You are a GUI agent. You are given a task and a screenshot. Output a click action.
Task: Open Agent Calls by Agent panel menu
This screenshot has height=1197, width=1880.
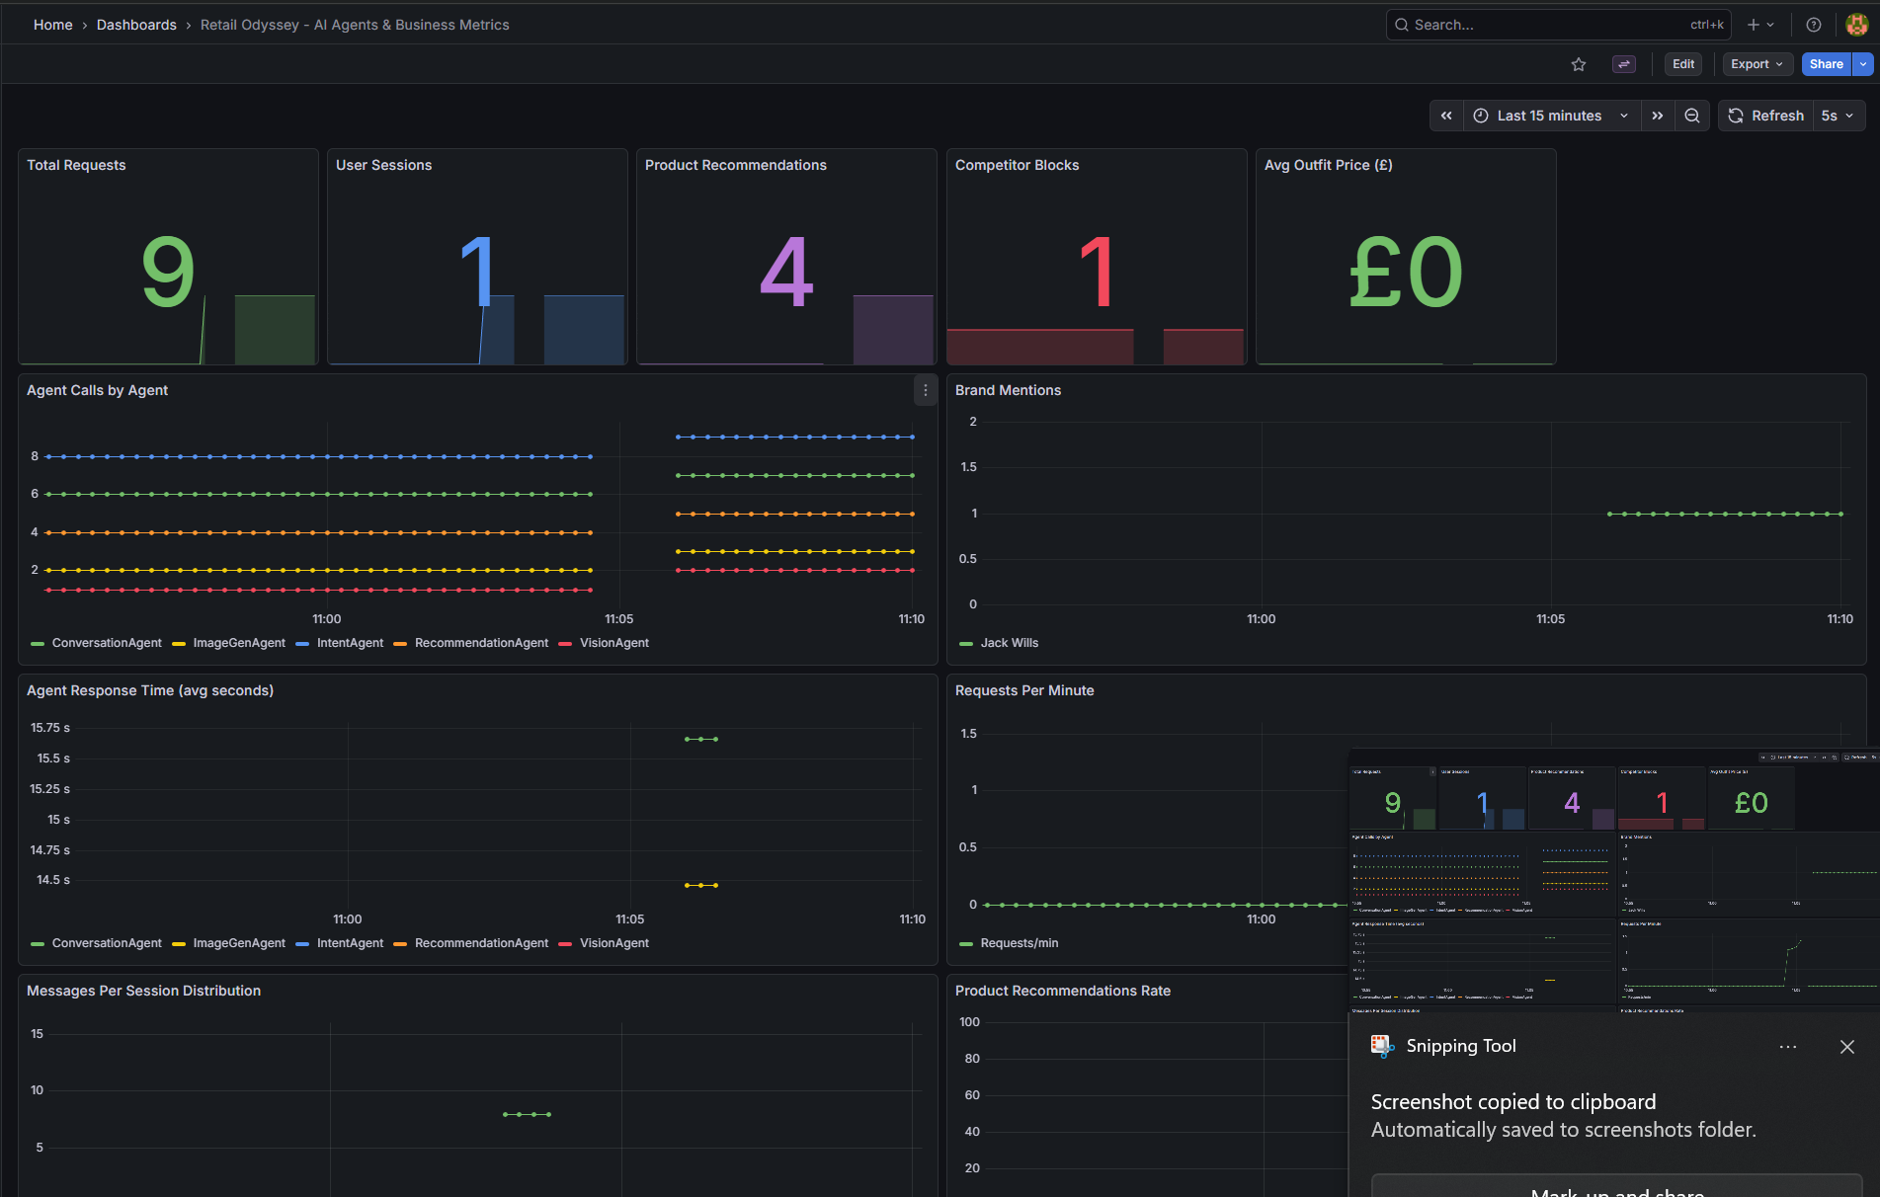[x=925, y=390]
